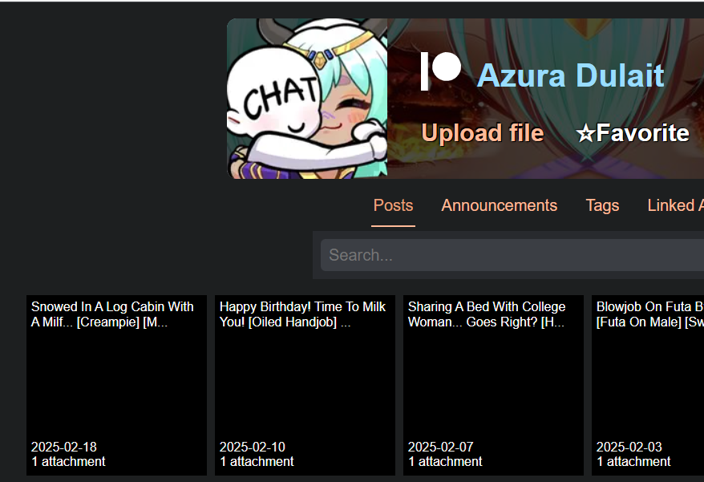Click the Favorite star icon
Screen dimensions: 704x482
point(585,133)
